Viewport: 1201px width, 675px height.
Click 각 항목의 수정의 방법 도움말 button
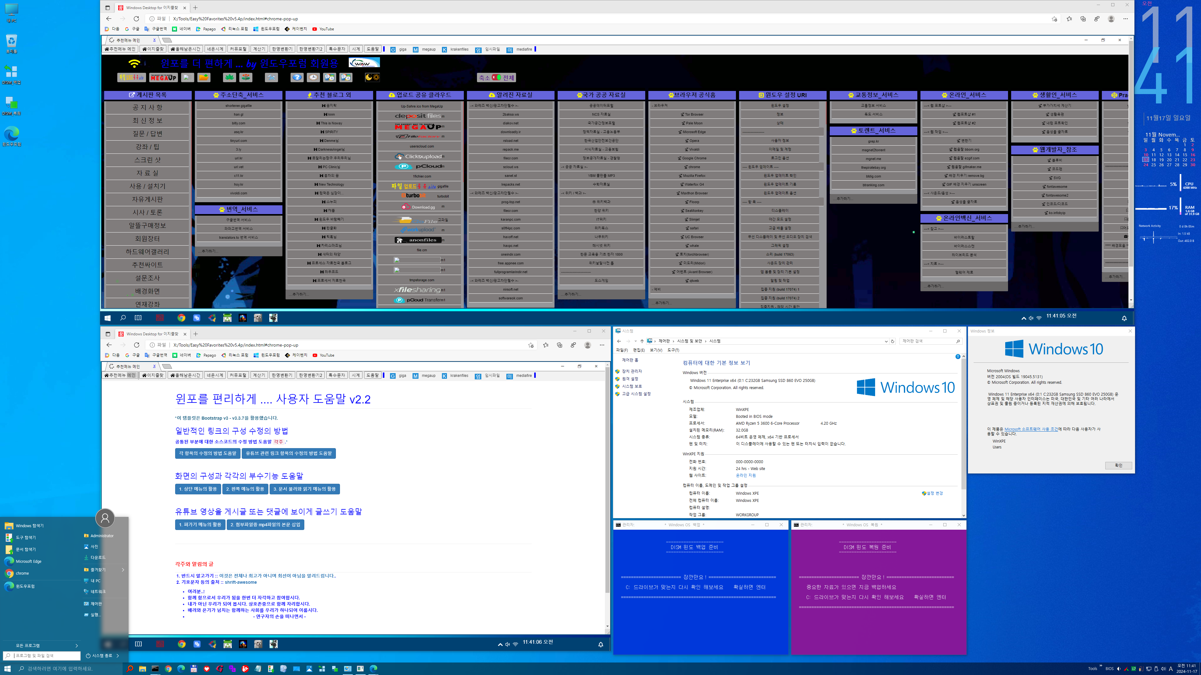click(x=207, y=453)
